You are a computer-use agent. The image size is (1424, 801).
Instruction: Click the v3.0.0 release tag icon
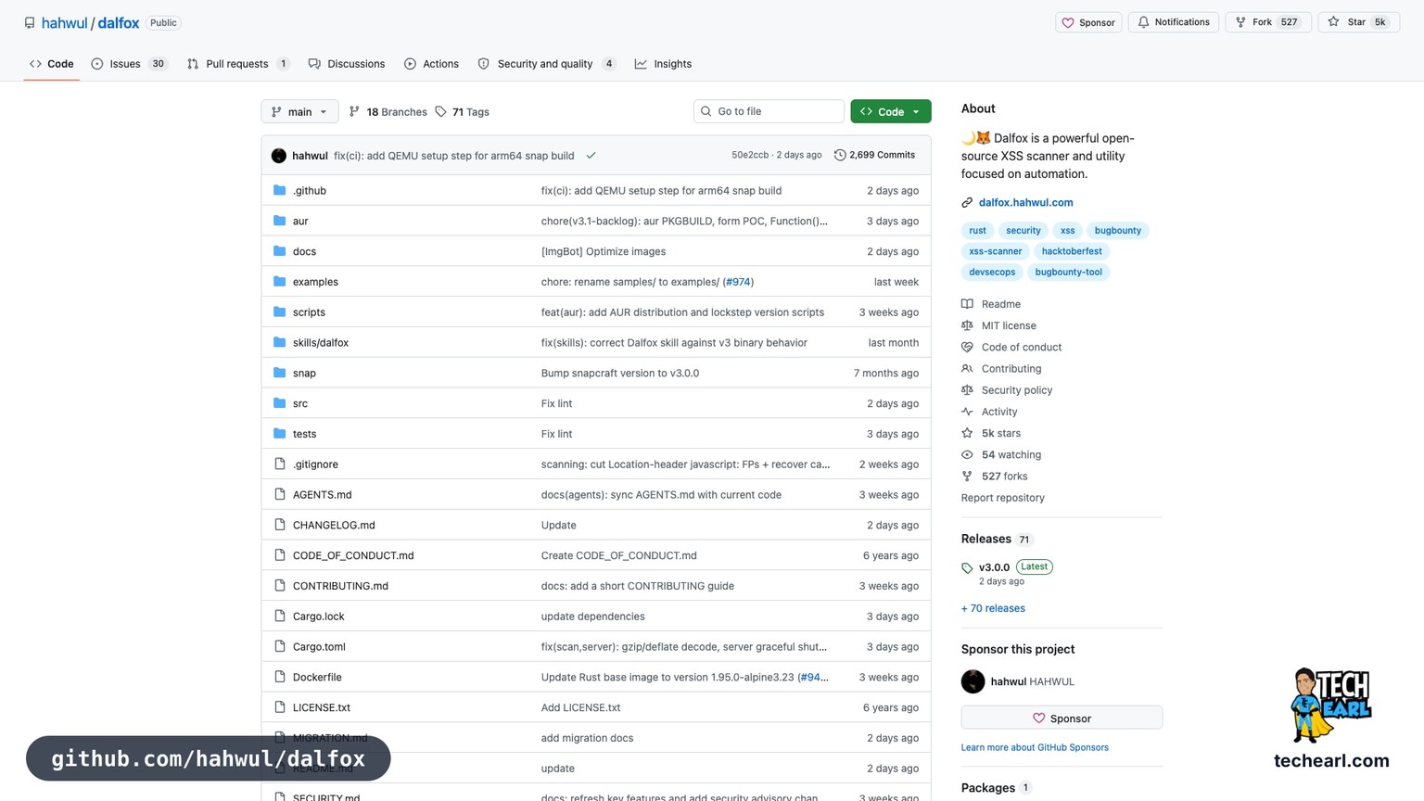point(967,567)
